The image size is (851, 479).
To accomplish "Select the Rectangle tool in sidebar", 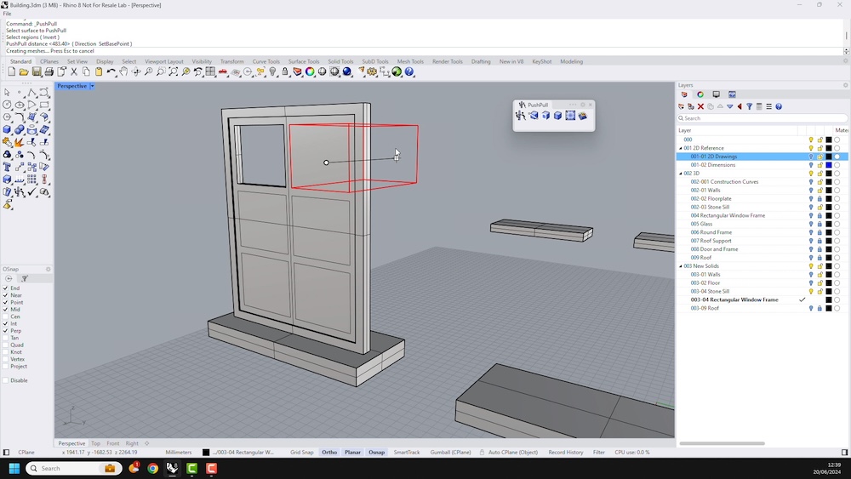I will 44,105.
